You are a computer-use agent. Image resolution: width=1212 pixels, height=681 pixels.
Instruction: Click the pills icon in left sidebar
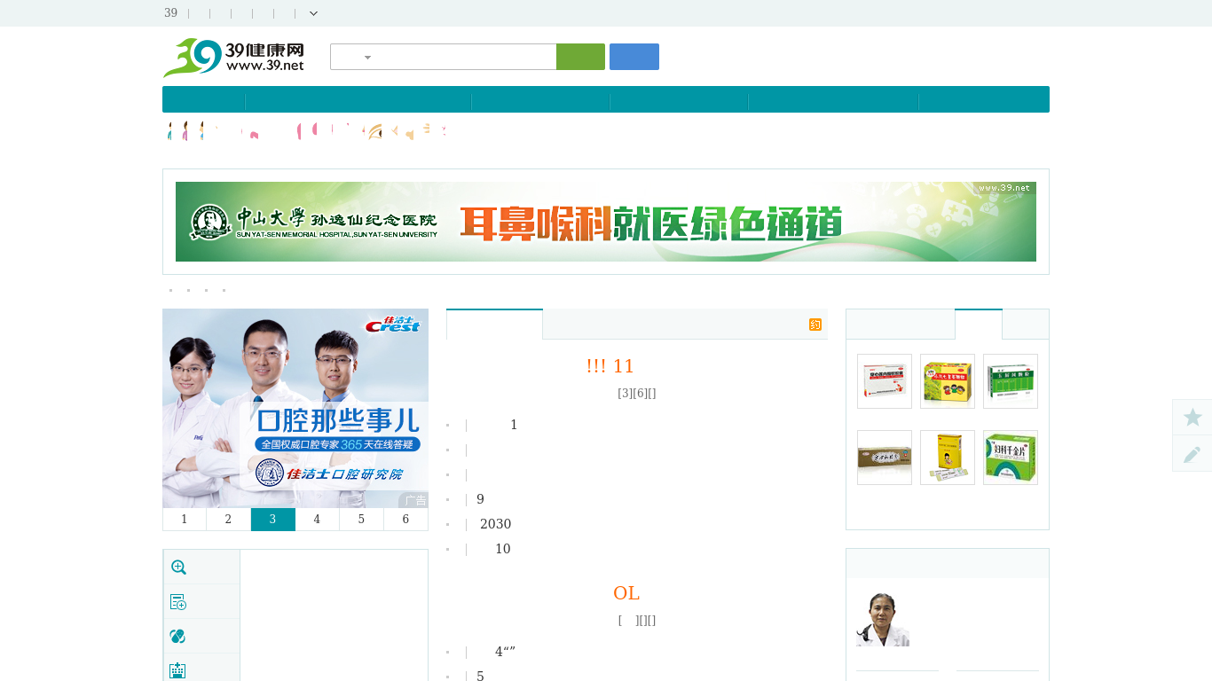point(178,636)
